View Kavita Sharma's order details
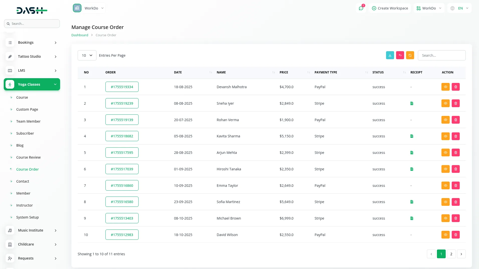This screenshot has height=269, width=479. point(445,136)
